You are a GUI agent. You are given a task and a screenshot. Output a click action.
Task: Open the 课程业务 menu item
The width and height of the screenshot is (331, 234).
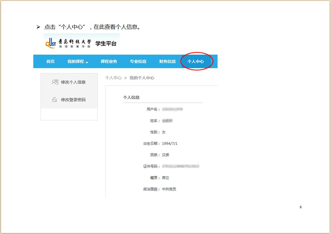pyautogui.click(x=109, y=61)
